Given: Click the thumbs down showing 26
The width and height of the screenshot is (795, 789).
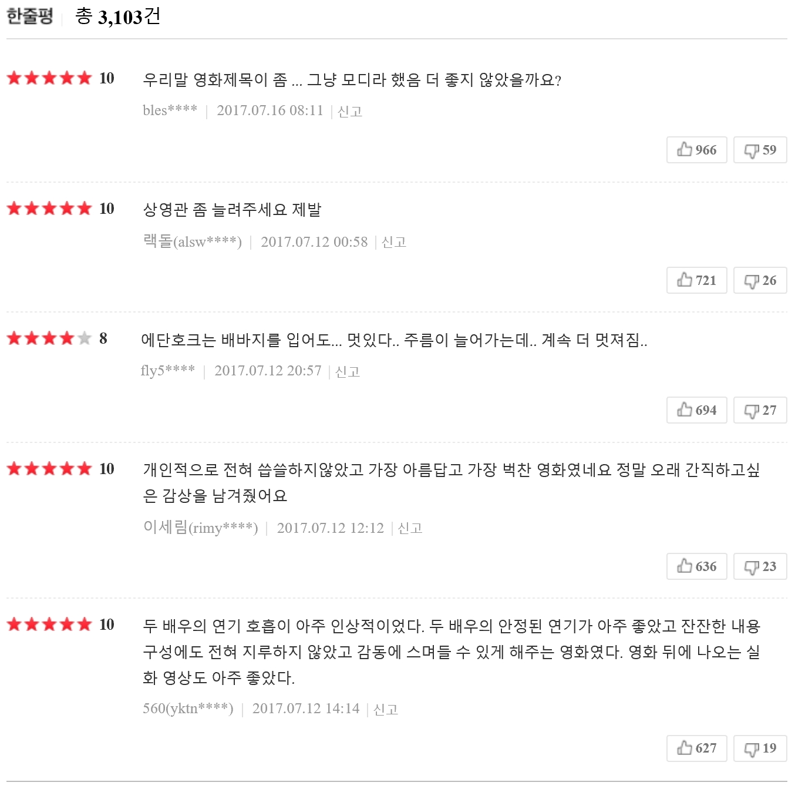Looking at the screenshot, I should coord(760,280).
